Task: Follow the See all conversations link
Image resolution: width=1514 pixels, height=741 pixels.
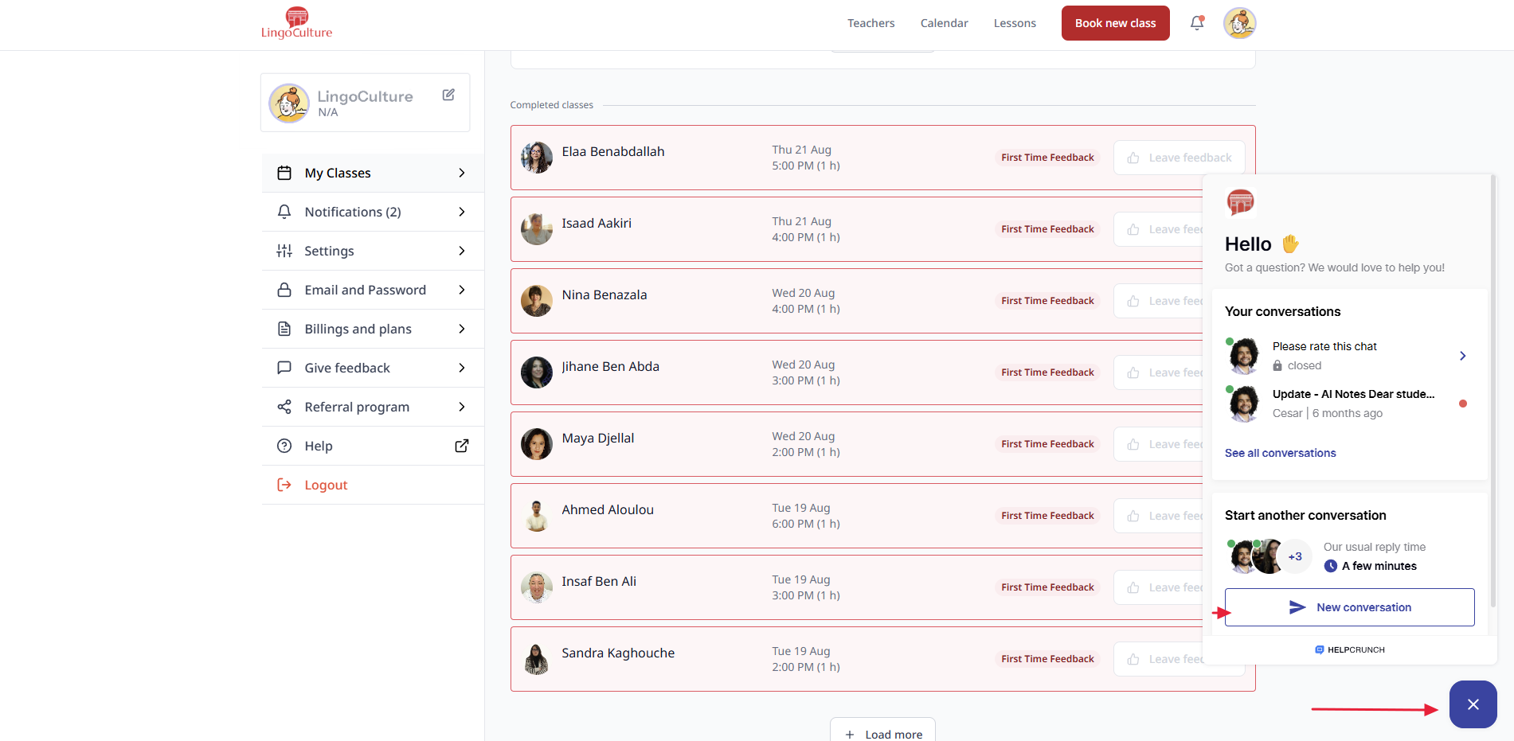Action: tap(1280, 453)
